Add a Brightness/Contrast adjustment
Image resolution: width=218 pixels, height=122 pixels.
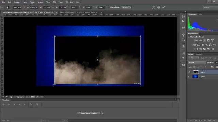click(196, 40)
